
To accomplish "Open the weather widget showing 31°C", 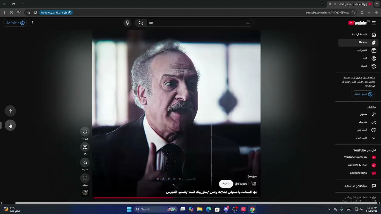I will pyautogui.click(x=12, y=209).
